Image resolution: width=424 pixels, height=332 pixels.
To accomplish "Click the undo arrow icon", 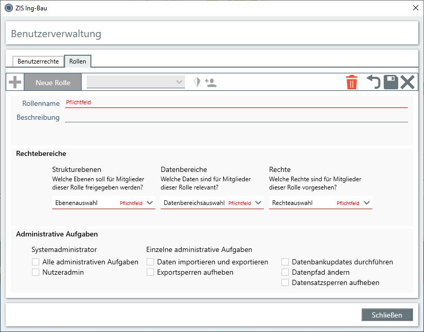I will pyautogui.click(x=373, y=82).
